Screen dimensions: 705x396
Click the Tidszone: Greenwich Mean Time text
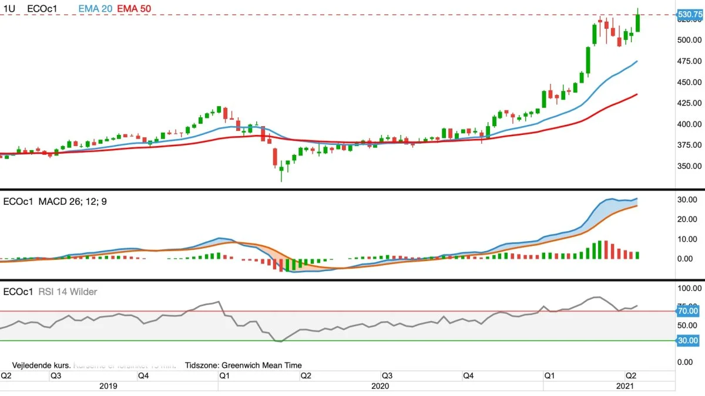[x=243, y=365]
